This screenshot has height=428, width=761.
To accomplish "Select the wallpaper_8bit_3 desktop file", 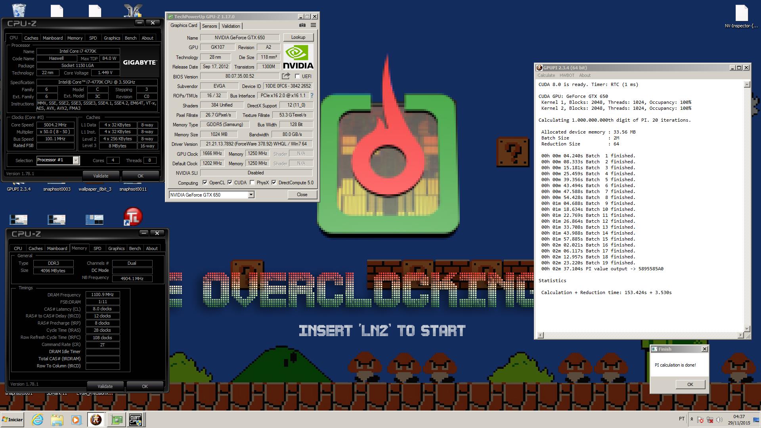I will coord(95,189).
